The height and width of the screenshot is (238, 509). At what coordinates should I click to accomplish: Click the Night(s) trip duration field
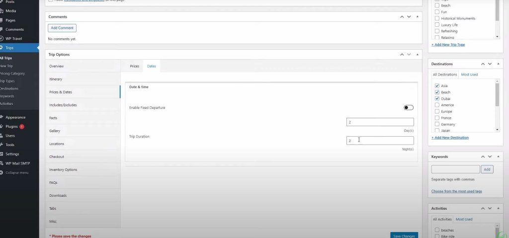(x=380, y=141)
